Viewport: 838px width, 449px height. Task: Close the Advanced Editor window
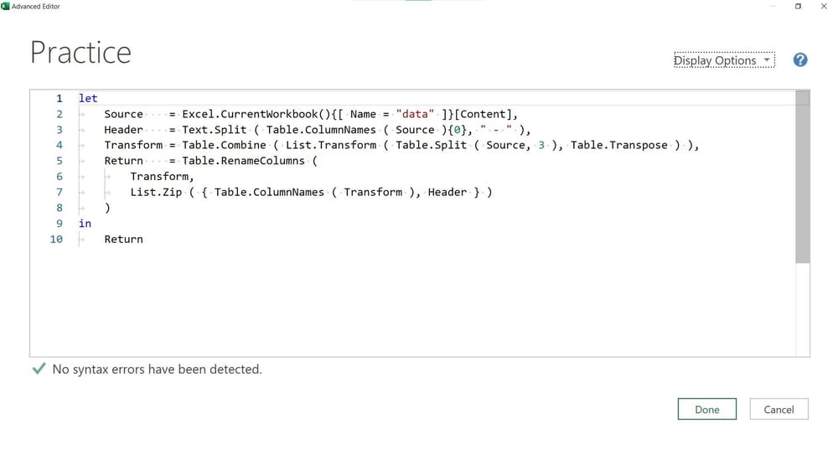(x=824, y=7)
